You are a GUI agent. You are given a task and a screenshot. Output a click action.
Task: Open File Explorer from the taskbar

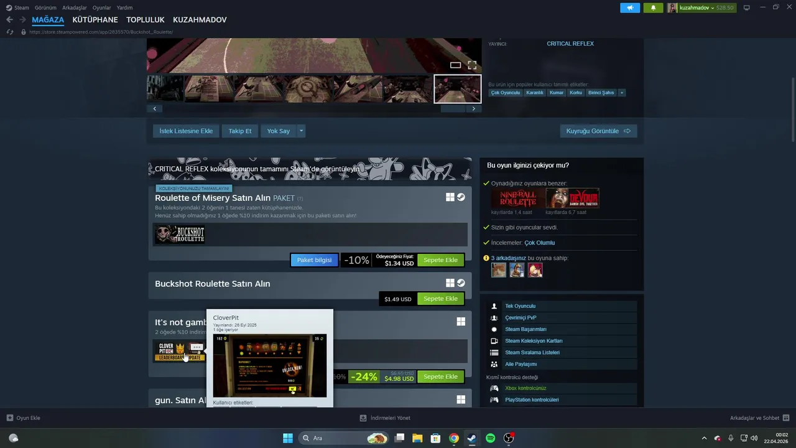417,438
